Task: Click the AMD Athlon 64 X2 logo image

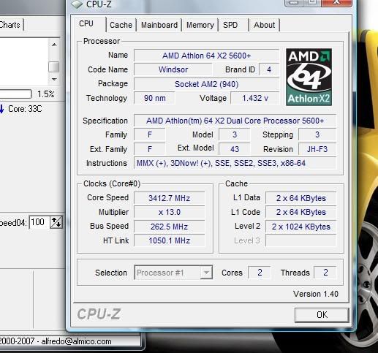Action: coord(309,77)
